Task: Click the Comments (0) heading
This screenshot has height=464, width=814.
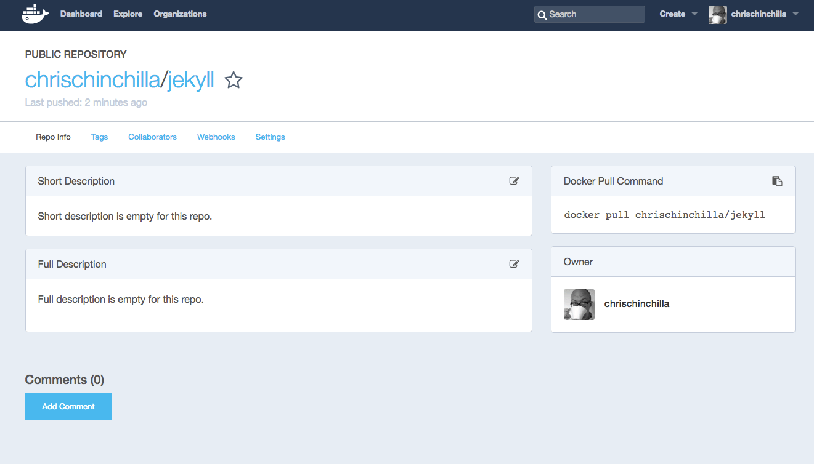Action: pos(65,380)
